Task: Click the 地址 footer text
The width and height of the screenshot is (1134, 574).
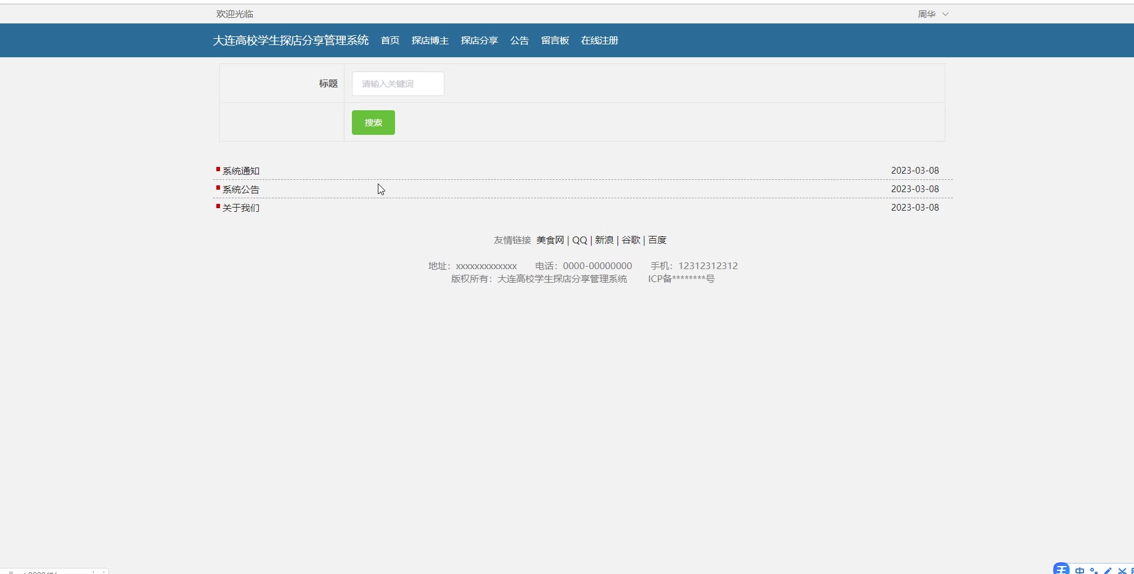Action: 473,266
